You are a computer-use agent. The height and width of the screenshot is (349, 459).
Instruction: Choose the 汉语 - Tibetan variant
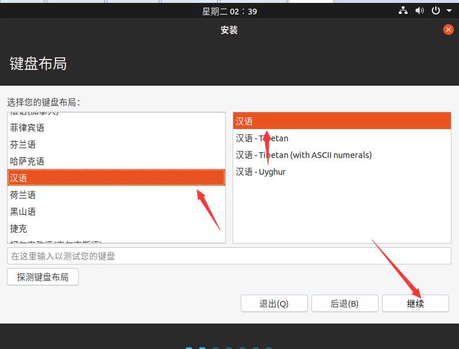342,138
